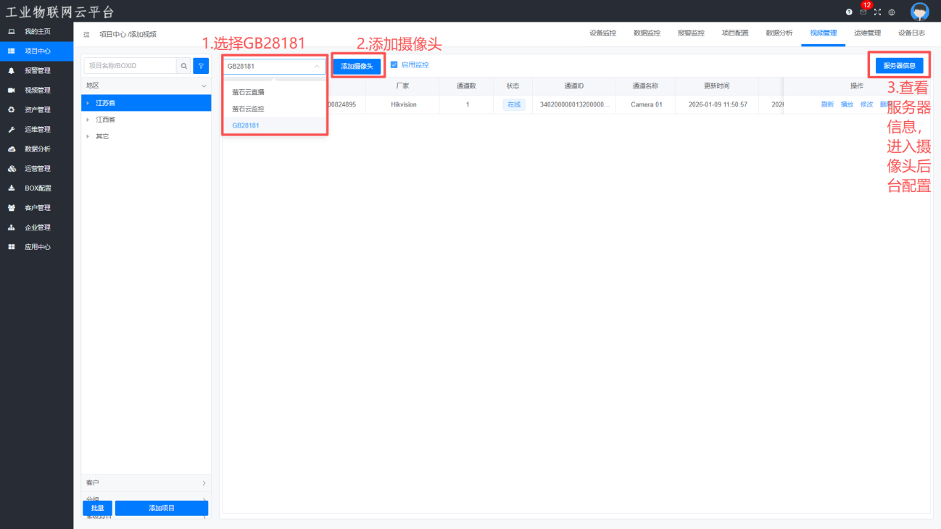Toggle fullscreen mode icon in header
Screen dimensions: 941x529
point(877,12)
